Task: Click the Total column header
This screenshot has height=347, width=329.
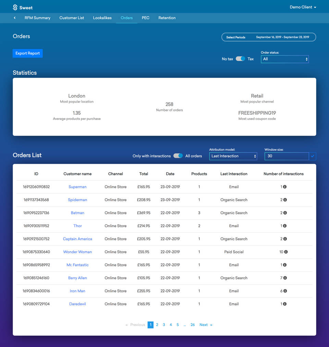Action: [x=144, y=174]
